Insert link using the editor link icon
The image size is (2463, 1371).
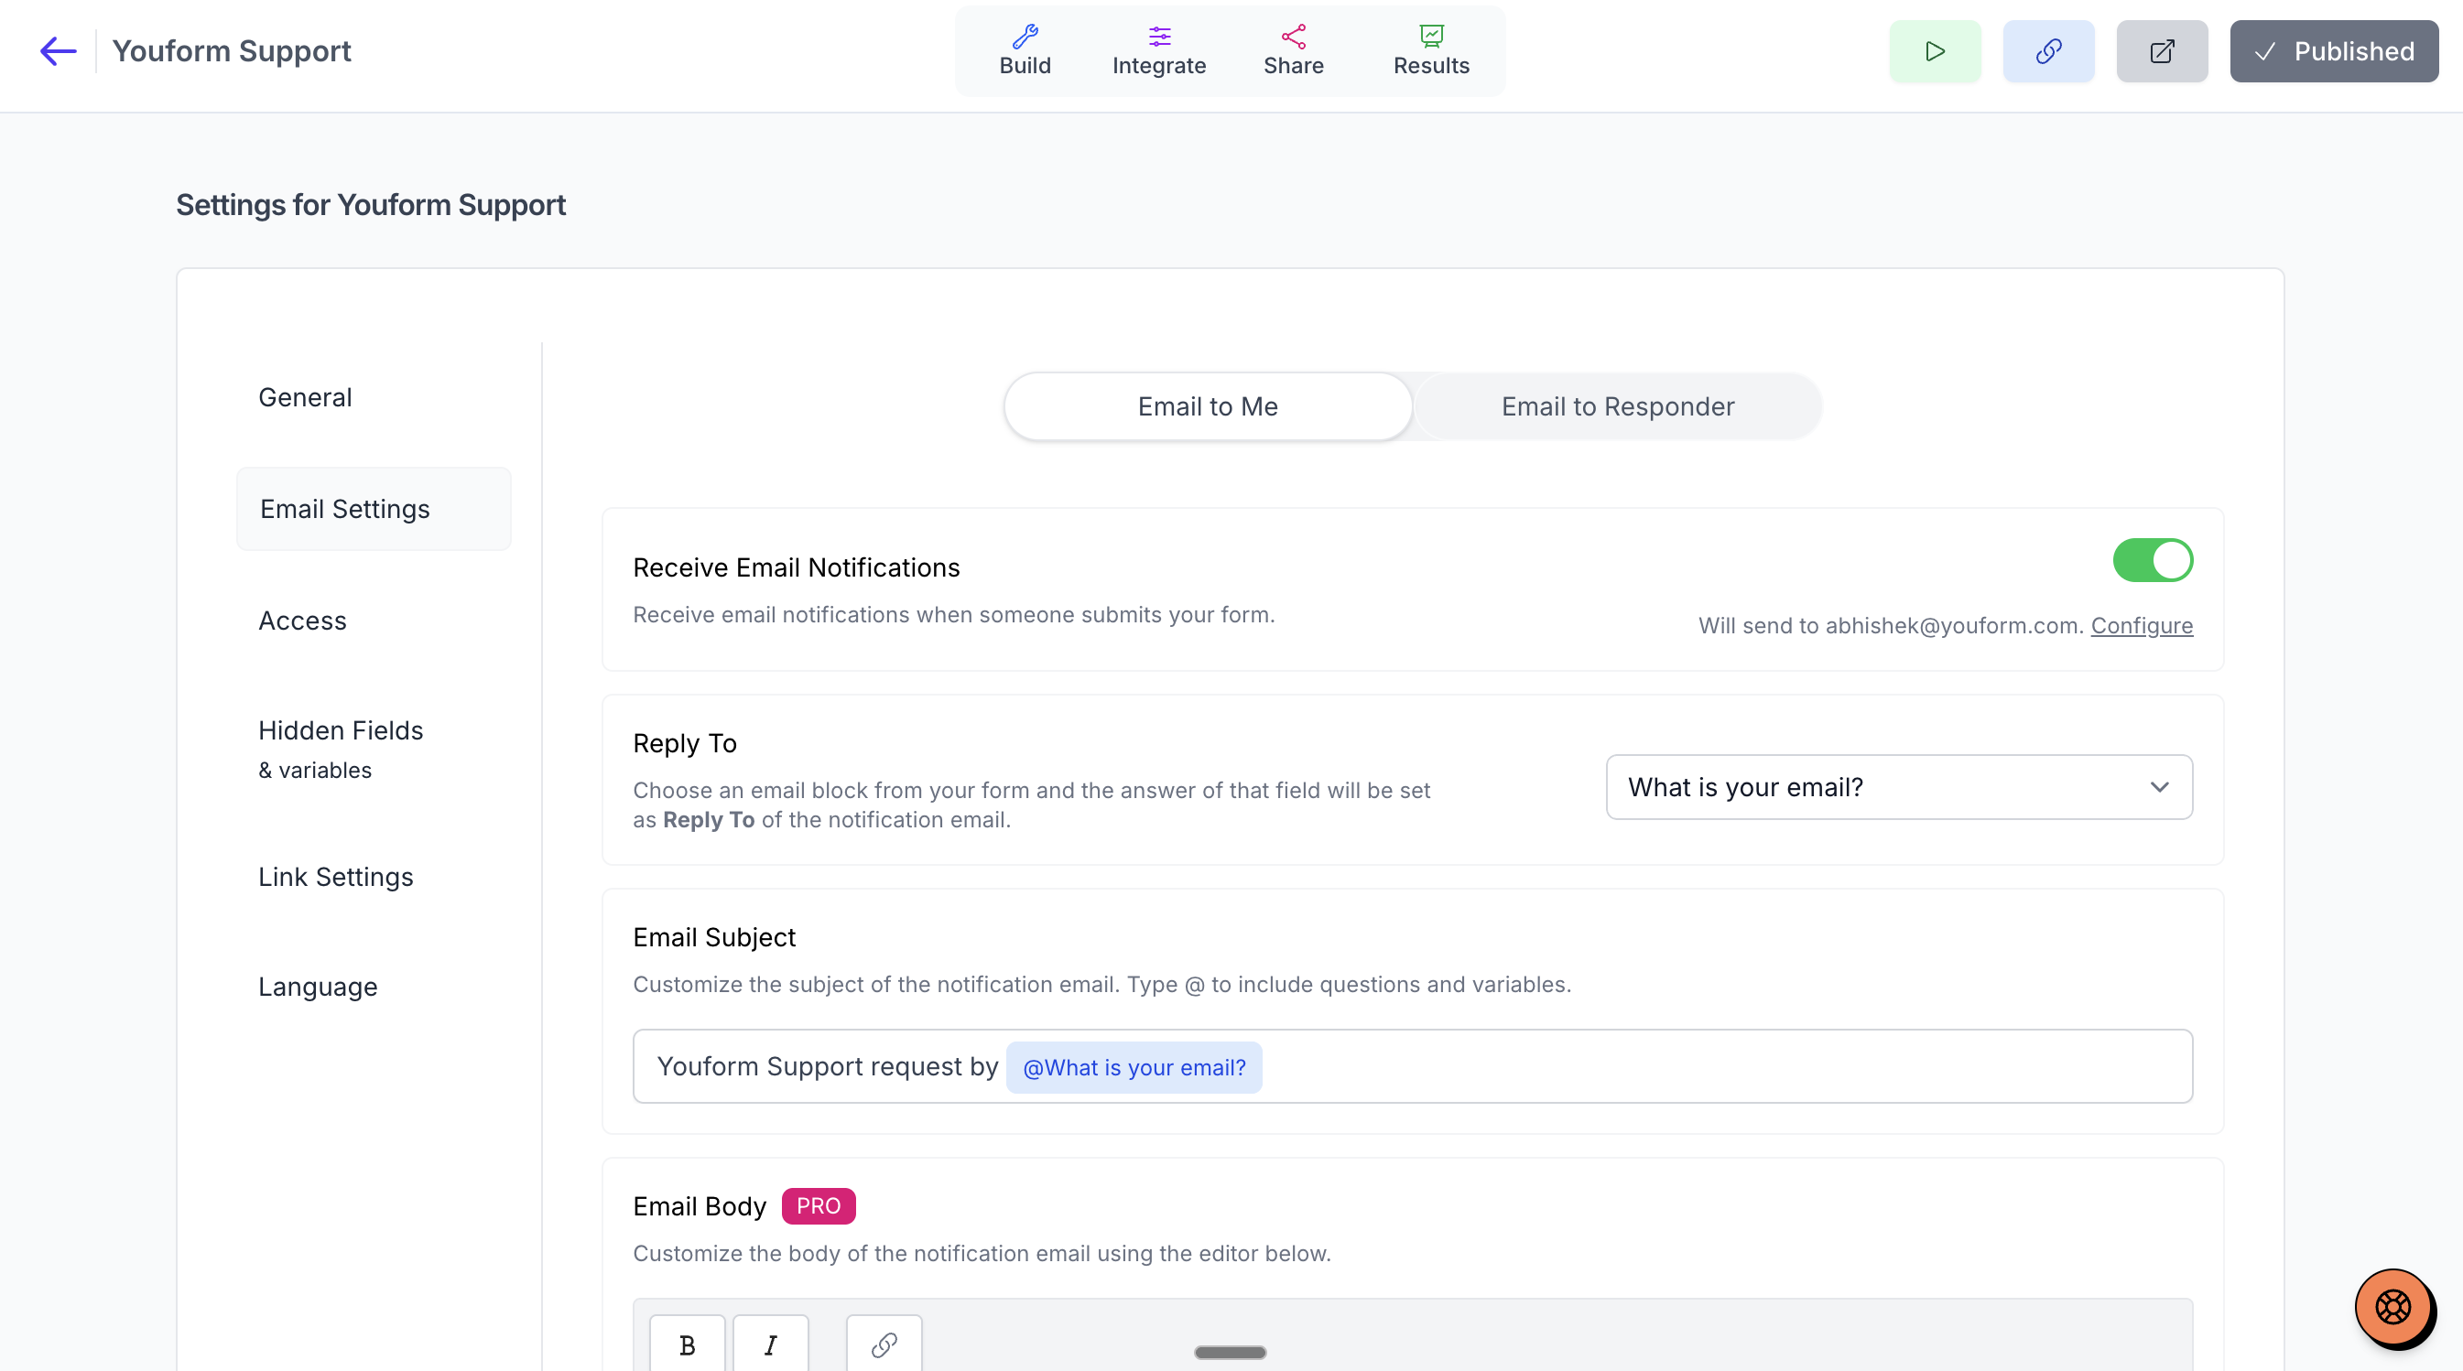[x=884, y=1344]
